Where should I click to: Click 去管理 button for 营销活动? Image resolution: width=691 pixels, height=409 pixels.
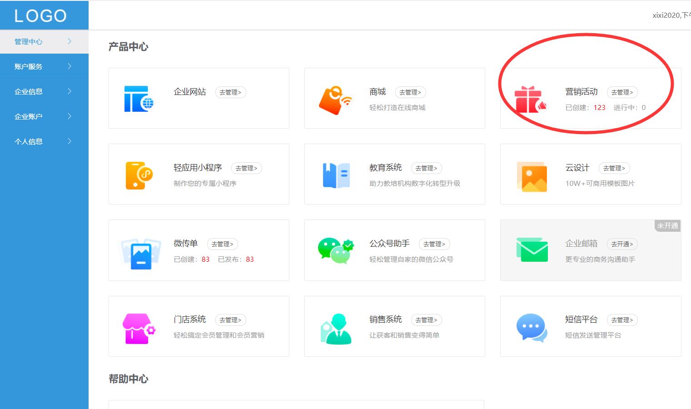point(622,92)
